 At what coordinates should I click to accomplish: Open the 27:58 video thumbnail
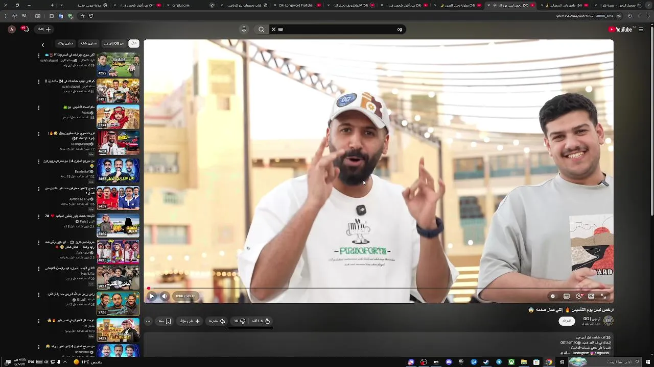pyautogui.click(x=118, y=304)
